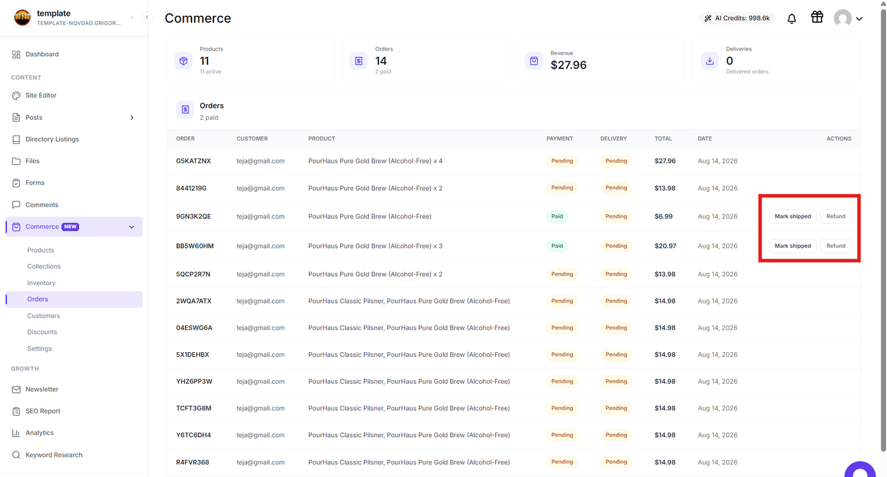887x477 pixels.
Task: Open the notifications bell icon
Action: point(791,18)
